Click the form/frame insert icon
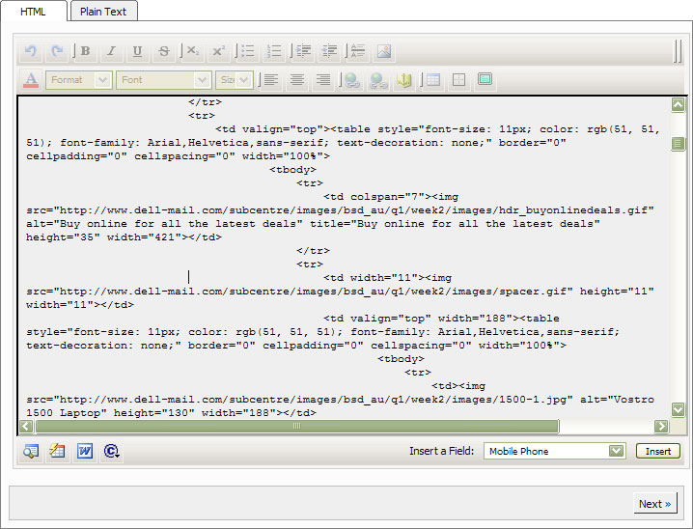693x529 pixels. tap(485, 80)
